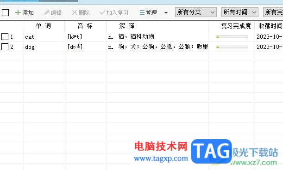Click the X icon of 删除
283x170 pixels.
[75, 12]
